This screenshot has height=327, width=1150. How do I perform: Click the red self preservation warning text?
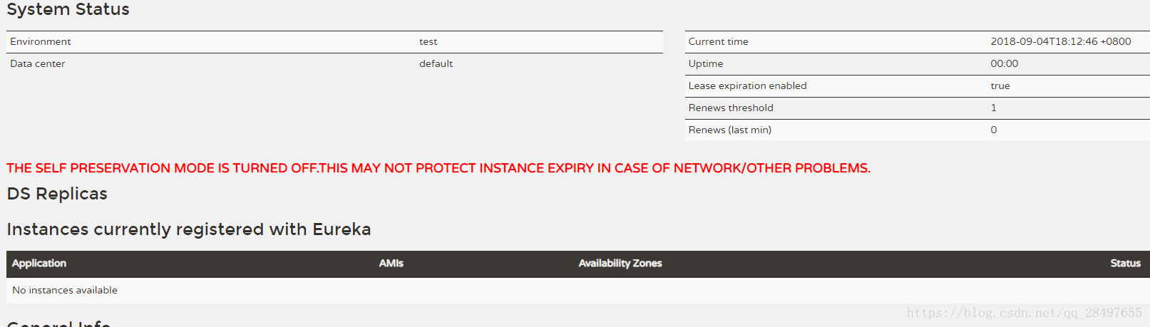tap(438, 168)
